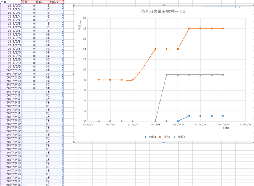254x186 pixels.
Task: Select the chart title 荣县双古镇五桐村一匹山
Action: [x=163, y=12]
